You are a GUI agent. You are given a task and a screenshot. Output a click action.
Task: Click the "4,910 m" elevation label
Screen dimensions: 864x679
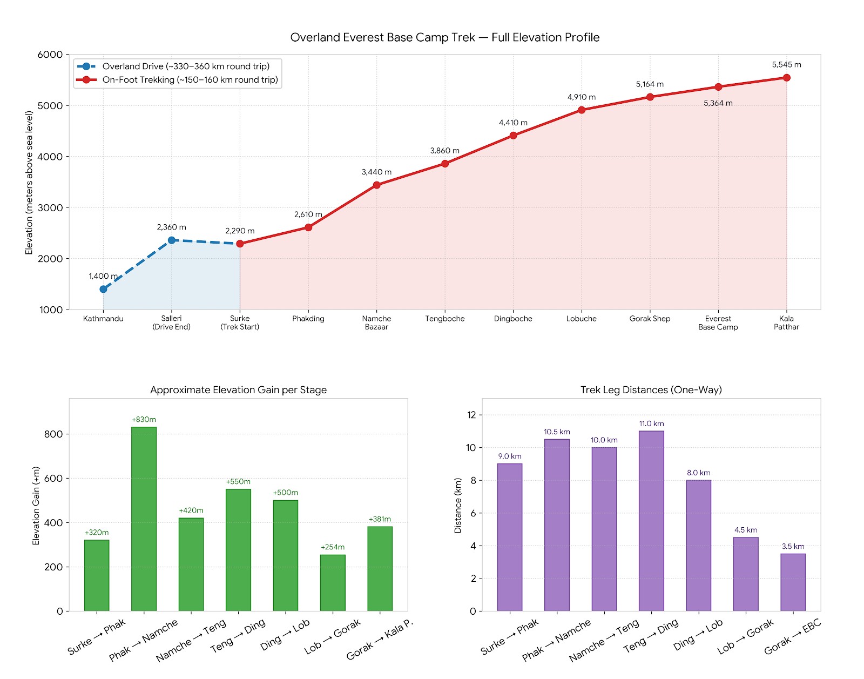[x=582, y=97]
